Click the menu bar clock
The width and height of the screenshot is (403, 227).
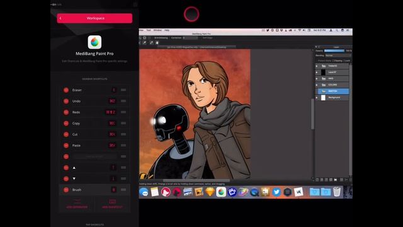coord(320,30)
